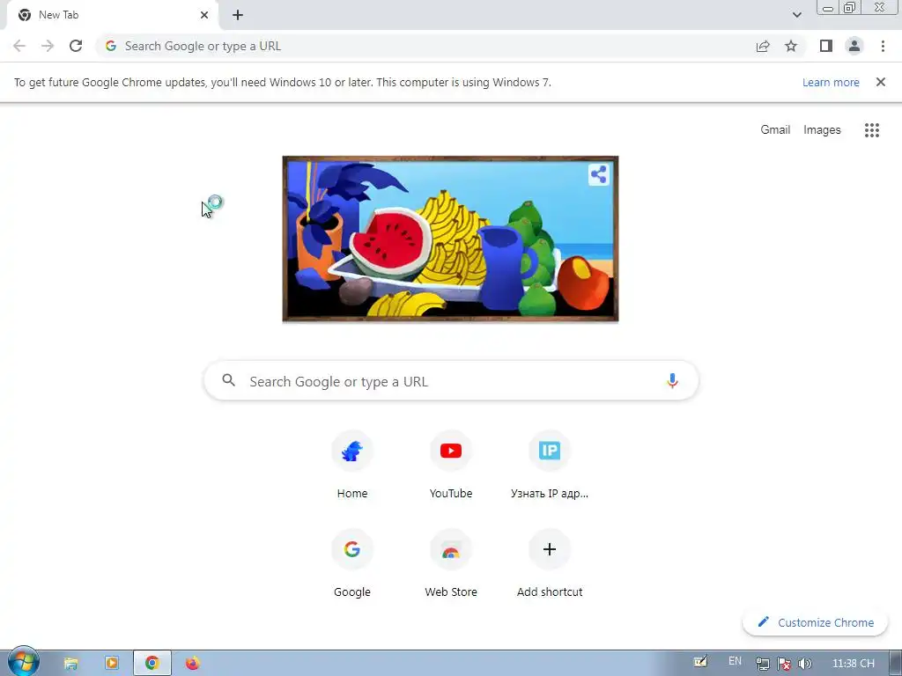Image resolution: width=902 pixels, height=676 pixels.
Task: Open the Windows Start button
Action: tap(23, 662)
